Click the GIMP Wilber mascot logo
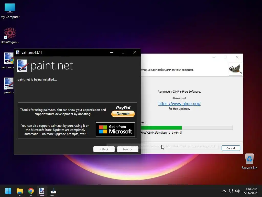Viewport: 262px width, 197px height. pos(235,68)
